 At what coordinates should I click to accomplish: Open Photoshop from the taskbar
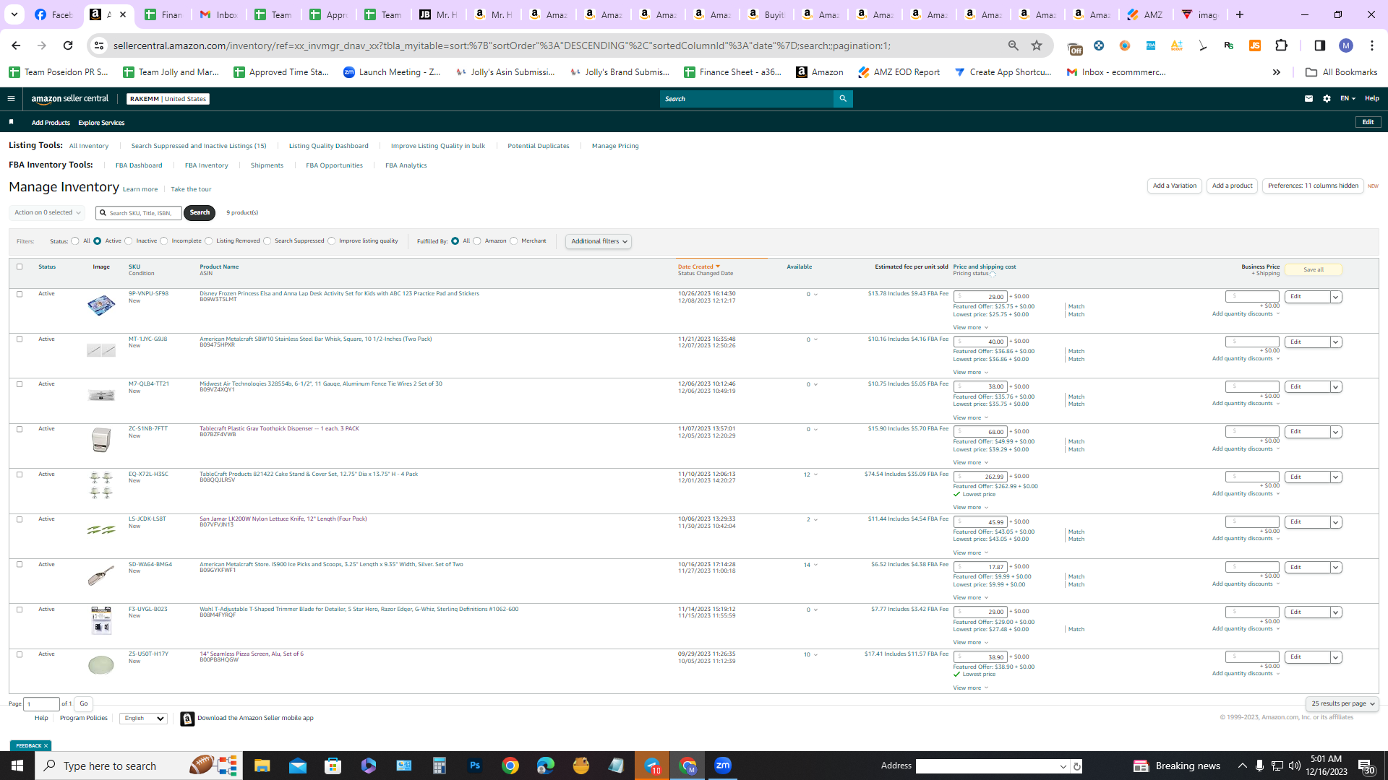475,766
